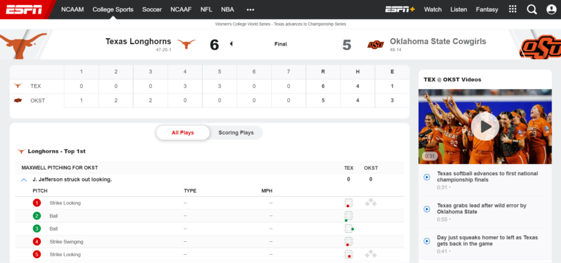The width and height of the screenshot is (561, 263).
Task: Open NBA navigation menu
Action: pyautogui.click(x=228, y=10)
